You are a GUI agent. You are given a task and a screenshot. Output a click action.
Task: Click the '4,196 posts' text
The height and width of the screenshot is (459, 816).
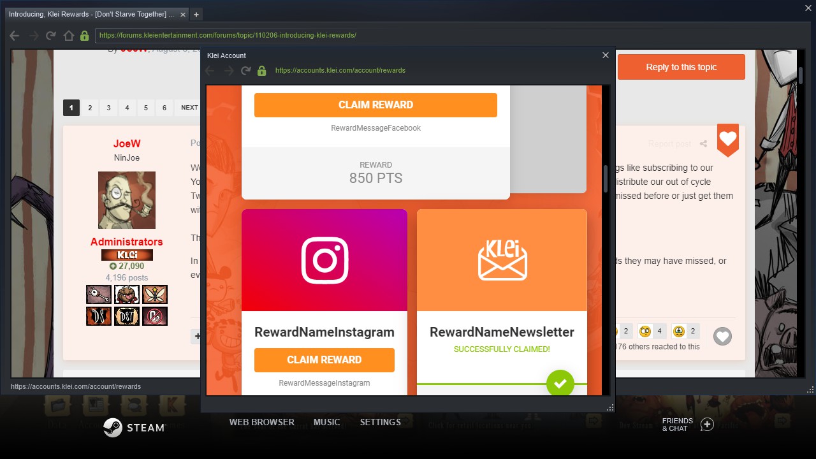[127, 278]
